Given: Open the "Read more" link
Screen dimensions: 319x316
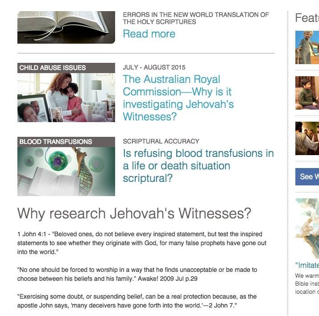Looking at the screenshot, I should 149,34.
